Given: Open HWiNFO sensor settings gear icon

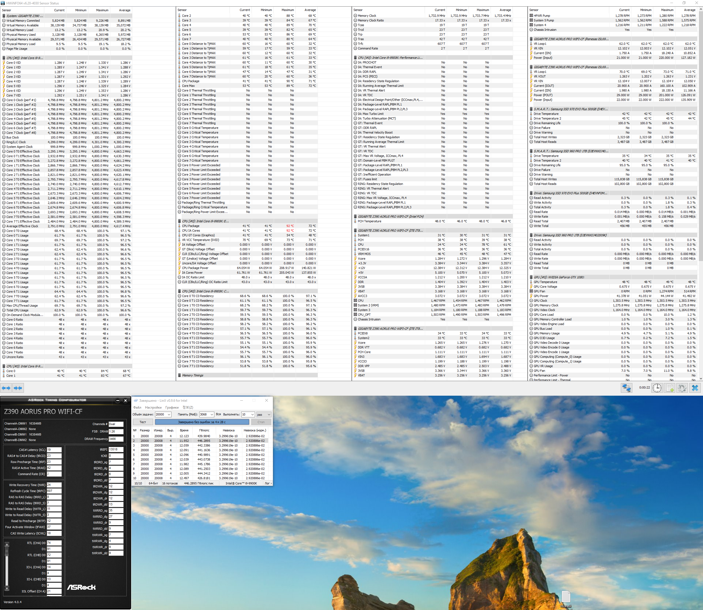Looking at the screenshot, I should point(682,388).
